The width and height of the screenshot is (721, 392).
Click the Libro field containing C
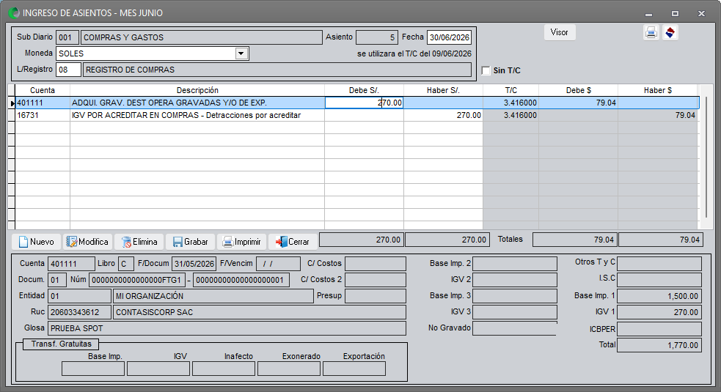(x=126, y=264)
